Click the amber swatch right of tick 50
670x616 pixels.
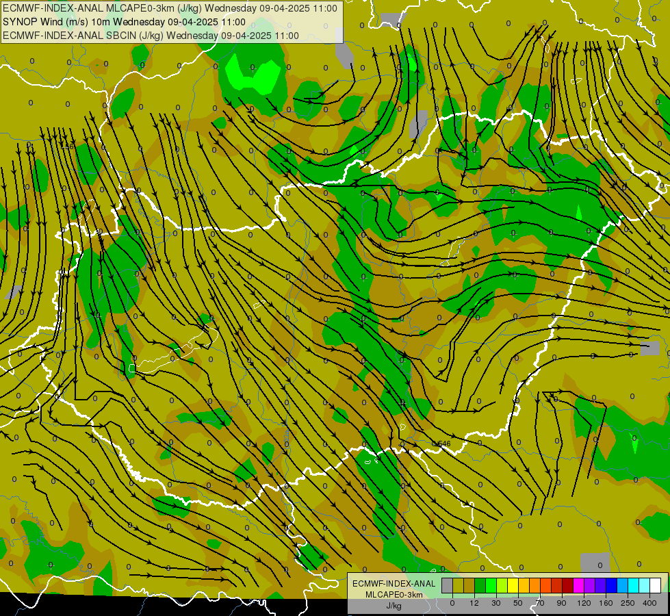coord(524,586)
